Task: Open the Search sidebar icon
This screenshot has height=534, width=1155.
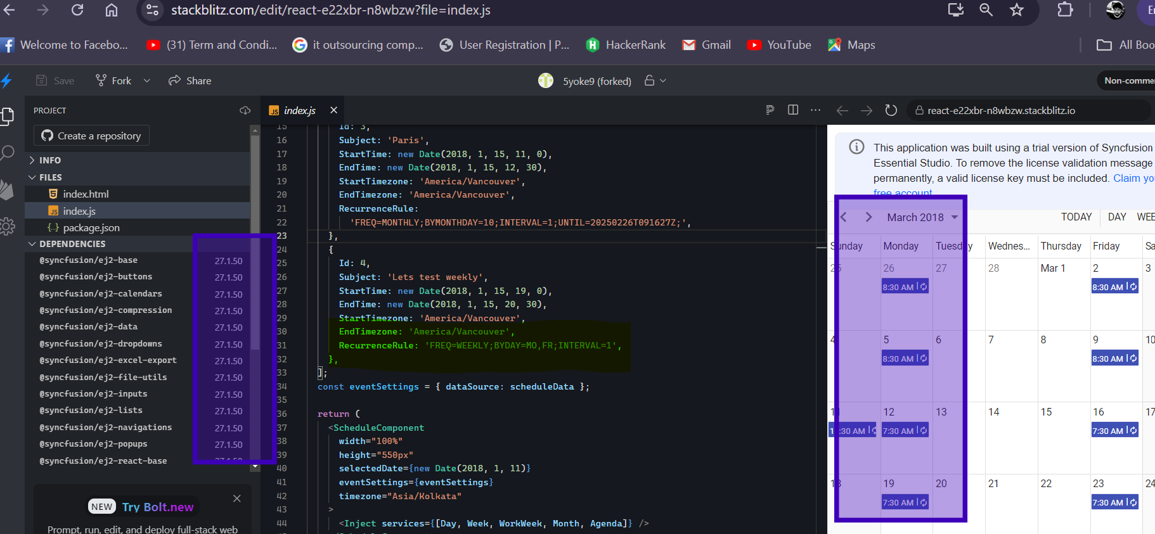Action: 8,153
